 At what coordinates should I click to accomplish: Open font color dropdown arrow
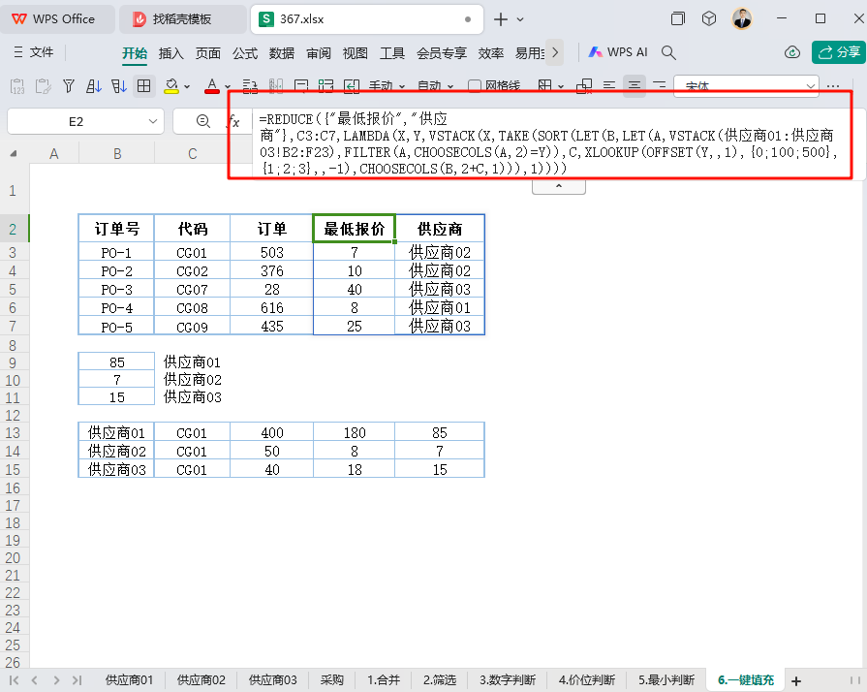point(228,87)
